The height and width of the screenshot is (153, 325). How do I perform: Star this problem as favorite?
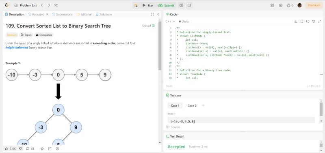click(42, 149)
